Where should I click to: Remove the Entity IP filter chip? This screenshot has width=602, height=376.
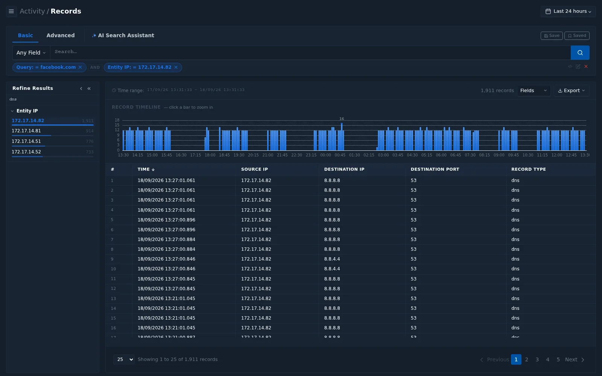pos(176,67)
